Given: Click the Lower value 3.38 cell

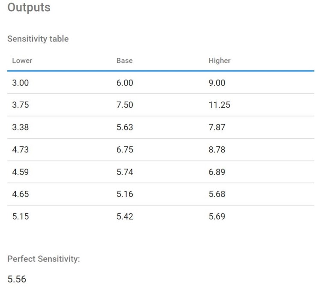Looking at the screenshot, I should click(x=21, y=128).
